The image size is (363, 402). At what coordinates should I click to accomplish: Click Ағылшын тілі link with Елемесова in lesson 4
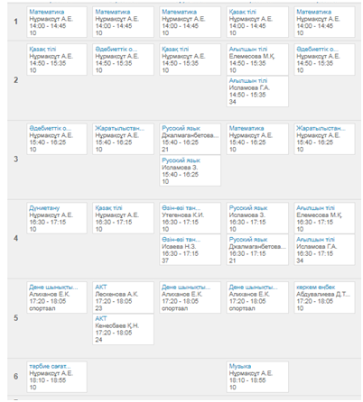pyautogui.click(x=315, y=208)
